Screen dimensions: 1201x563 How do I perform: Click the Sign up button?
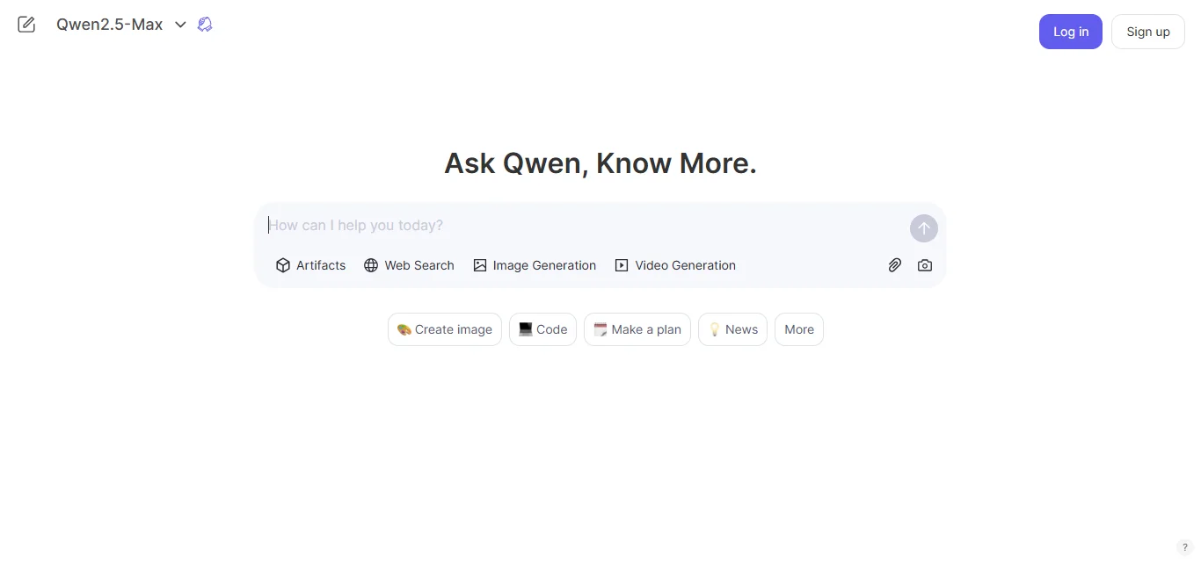click(x=1147, y=32)
